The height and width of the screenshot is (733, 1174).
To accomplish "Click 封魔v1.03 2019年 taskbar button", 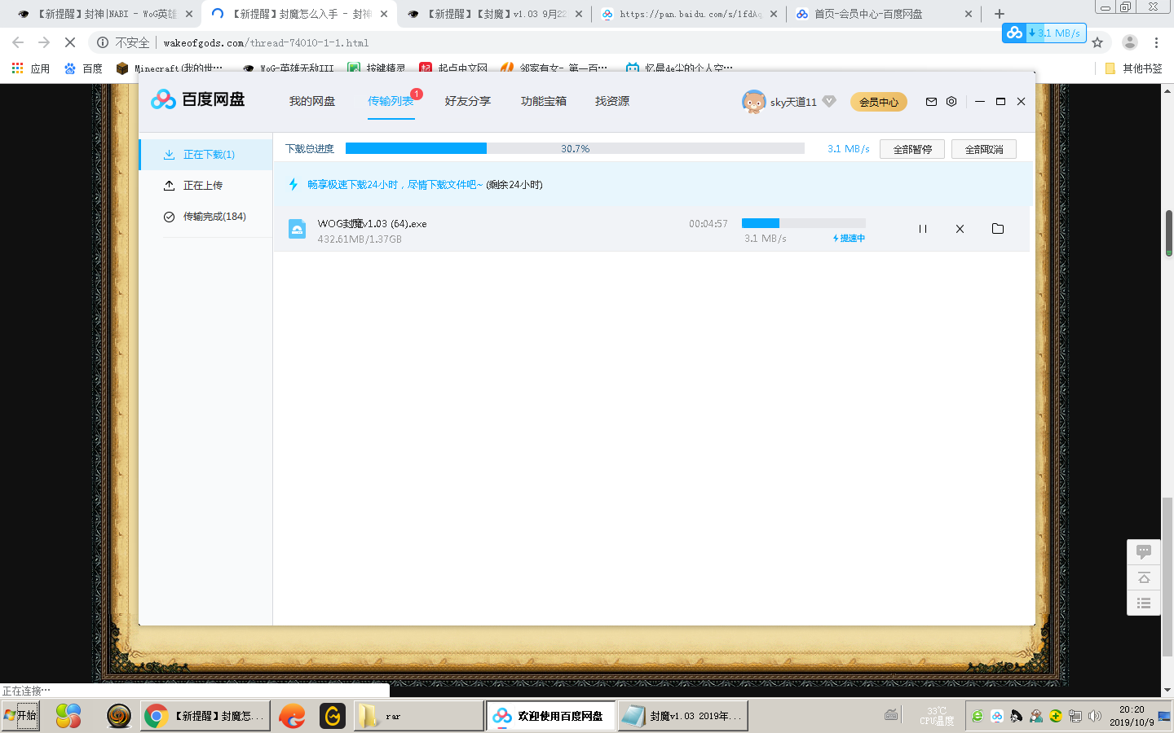I will [x=683, y=716].
